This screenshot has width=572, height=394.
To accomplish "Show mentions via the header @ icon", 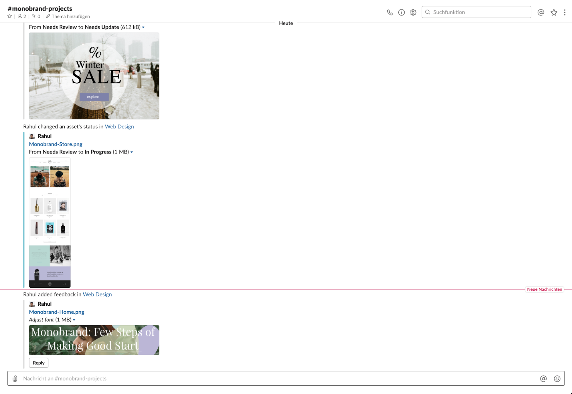I will point(541,12).
